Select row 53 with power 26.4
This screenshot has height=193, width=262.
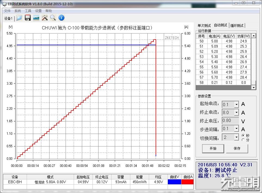(x=223, y=57)
